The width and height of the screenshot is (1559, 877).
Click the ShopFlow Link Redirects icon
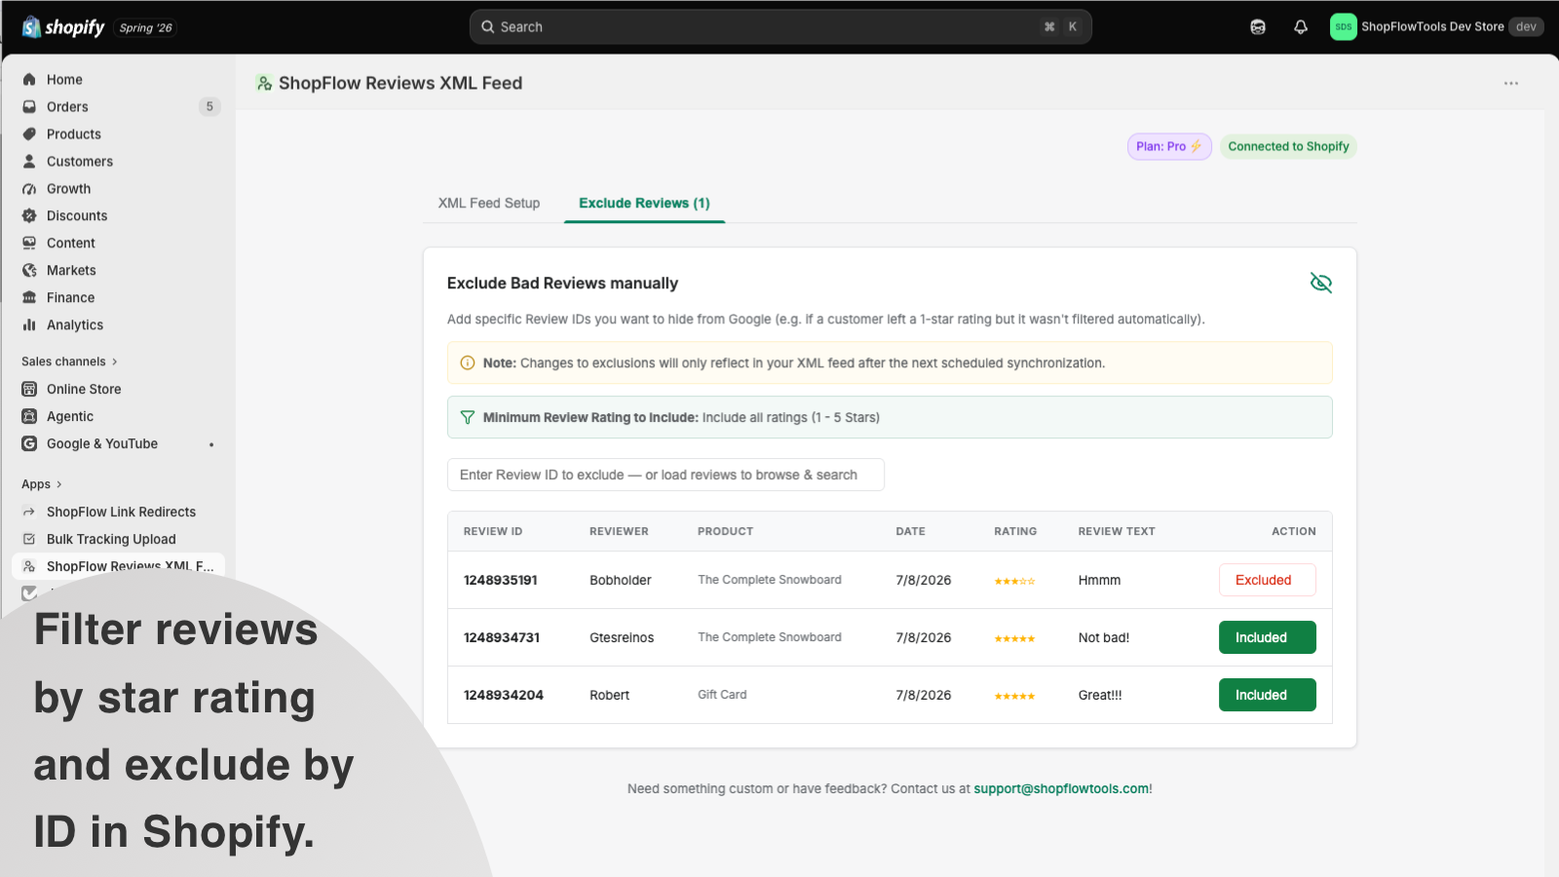(29, 512)
